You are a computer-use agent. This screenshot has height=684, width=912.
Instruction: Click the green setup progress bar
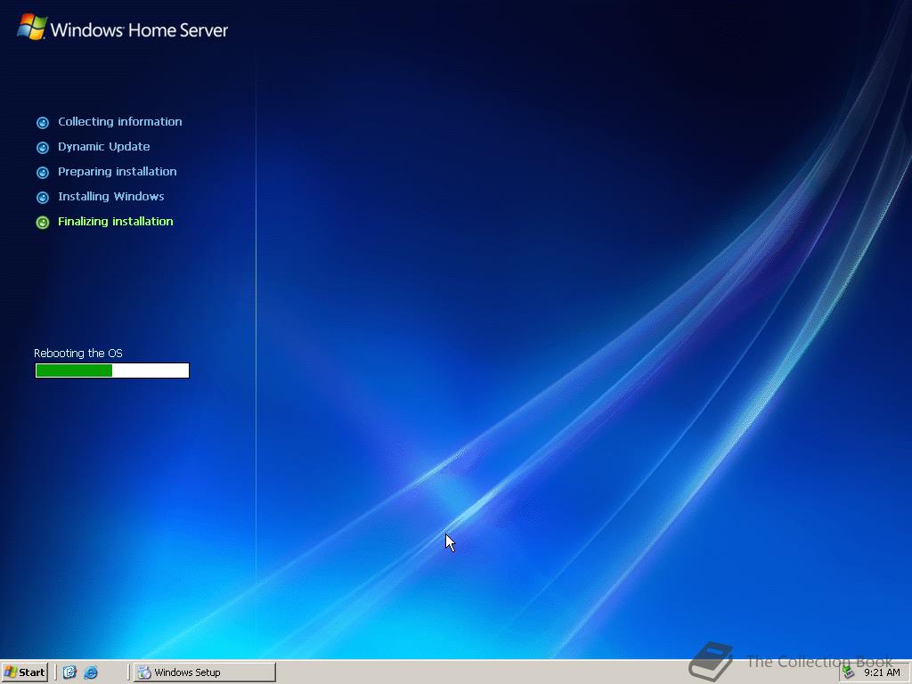[x=112, y=370]
